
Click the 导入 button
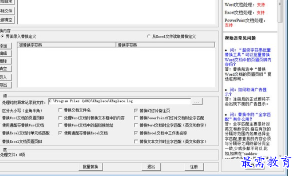tap(5, 77)
